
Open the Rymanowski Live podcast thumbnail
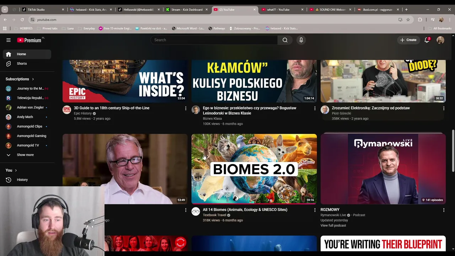tap(383, 169)
